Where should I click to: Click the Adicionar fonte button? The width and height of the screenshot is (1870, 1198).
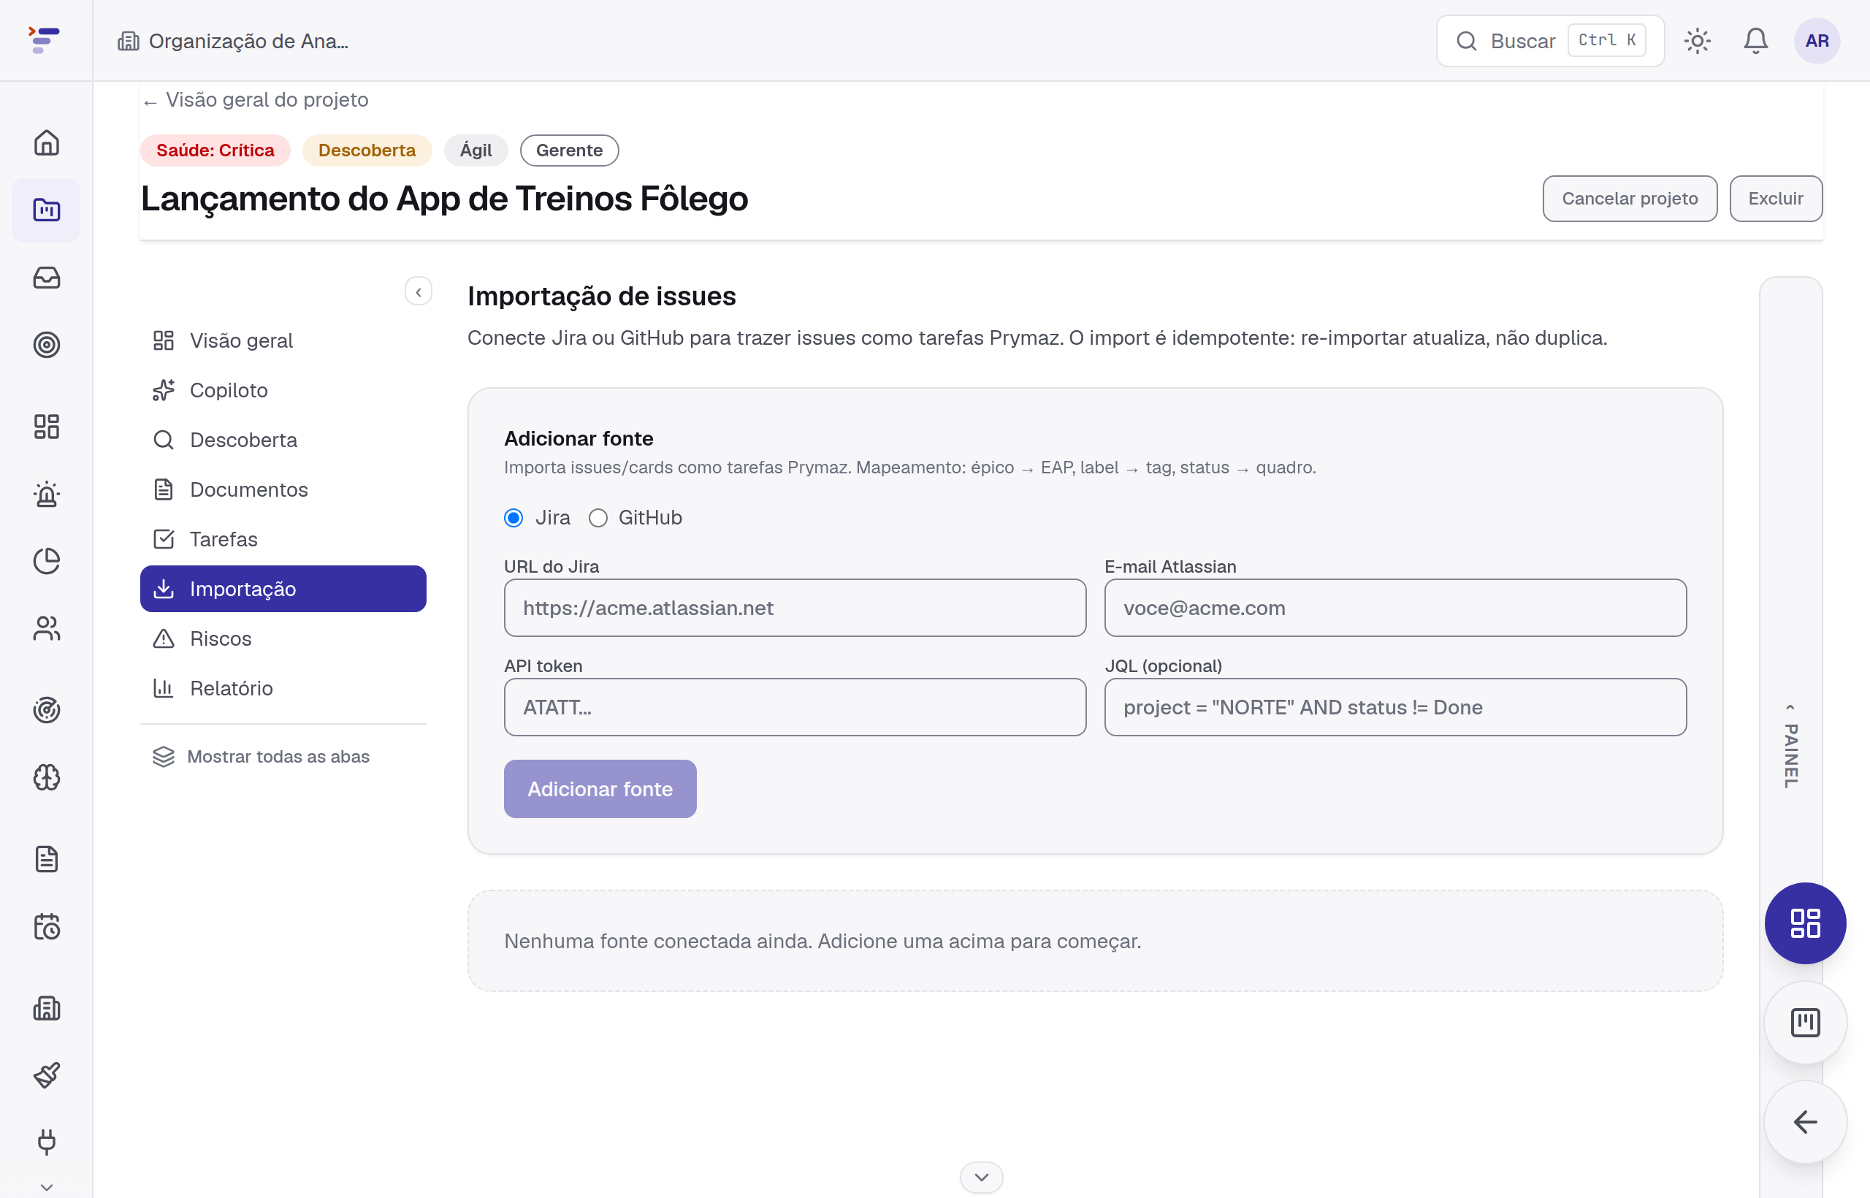click(x=600, y=789)
